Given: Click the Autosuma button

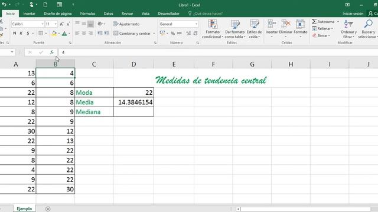Looking at the screenshot, I should [x=323, y=22].
